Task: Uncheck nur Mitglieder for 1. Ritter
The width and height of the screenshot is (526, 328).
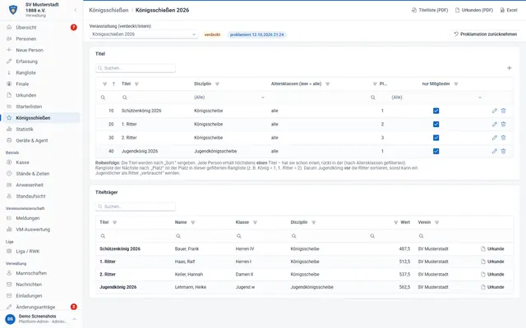Action: coord(436,124)
